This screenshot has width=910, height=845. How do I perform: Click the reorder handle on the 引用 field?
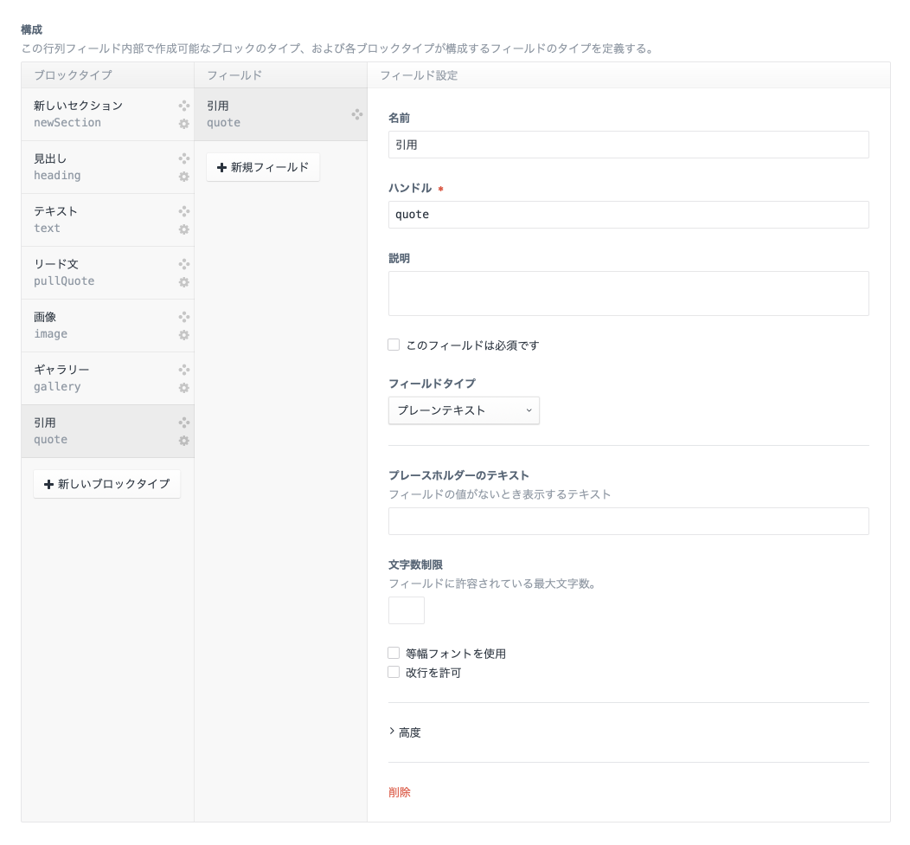357,113
